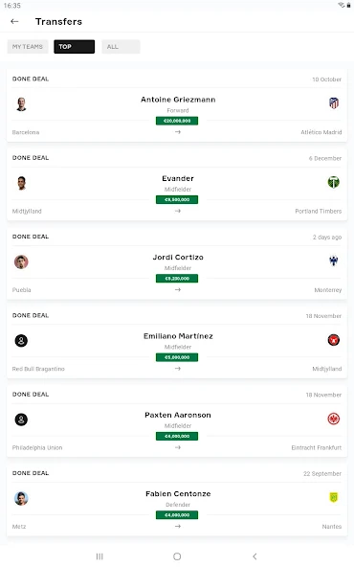Tap Jordi Cortizo's player photo
The image size is (354, 567).
21,261
